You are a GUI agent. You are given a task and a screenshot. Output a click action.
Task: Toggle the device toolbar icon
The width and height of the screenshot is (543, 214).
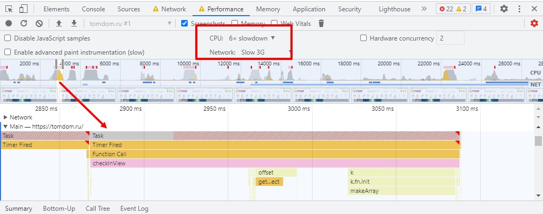[x=23, y=9]
